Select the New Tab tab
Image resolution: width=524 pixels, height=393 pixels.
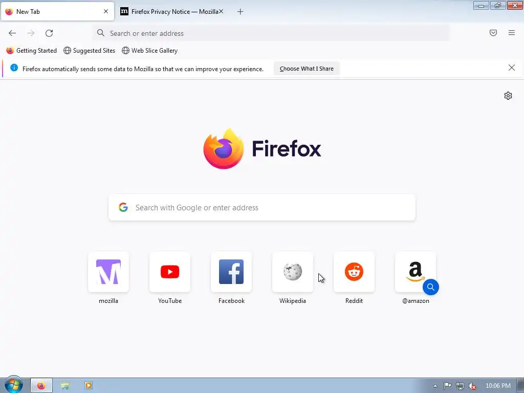click(57, 12)
